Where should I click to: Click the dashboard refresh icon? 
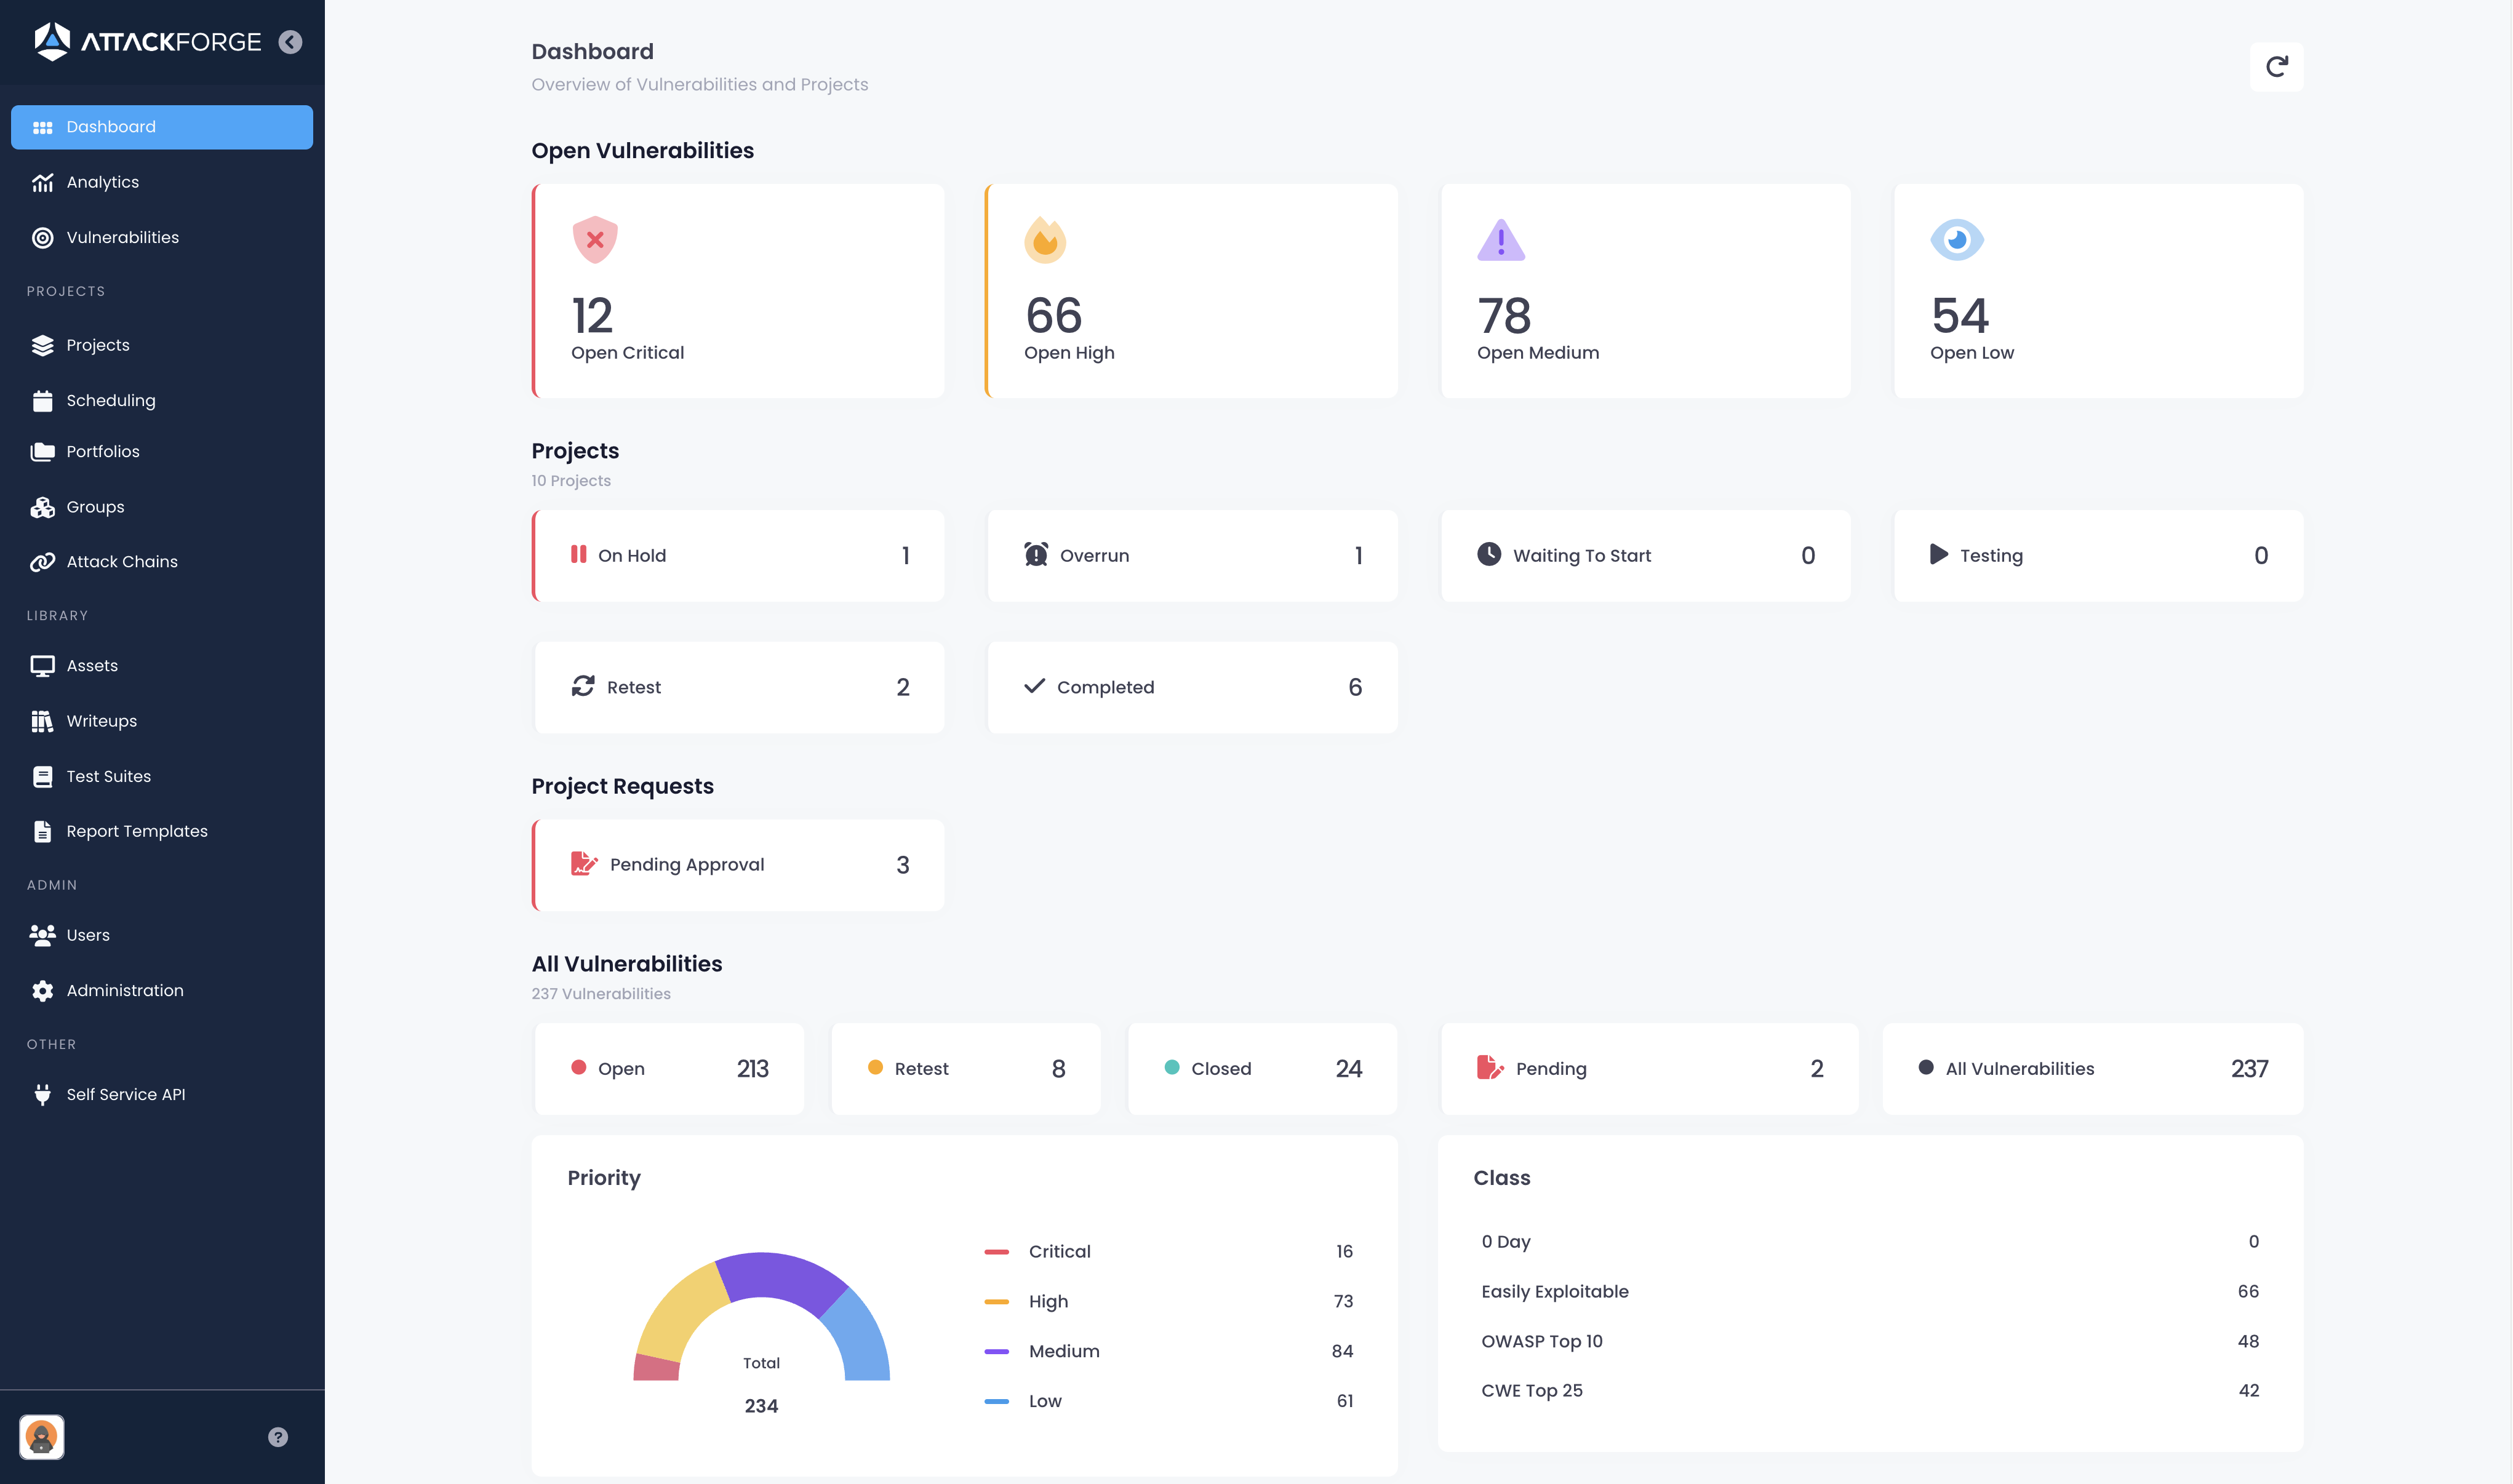pos(2276,67)
